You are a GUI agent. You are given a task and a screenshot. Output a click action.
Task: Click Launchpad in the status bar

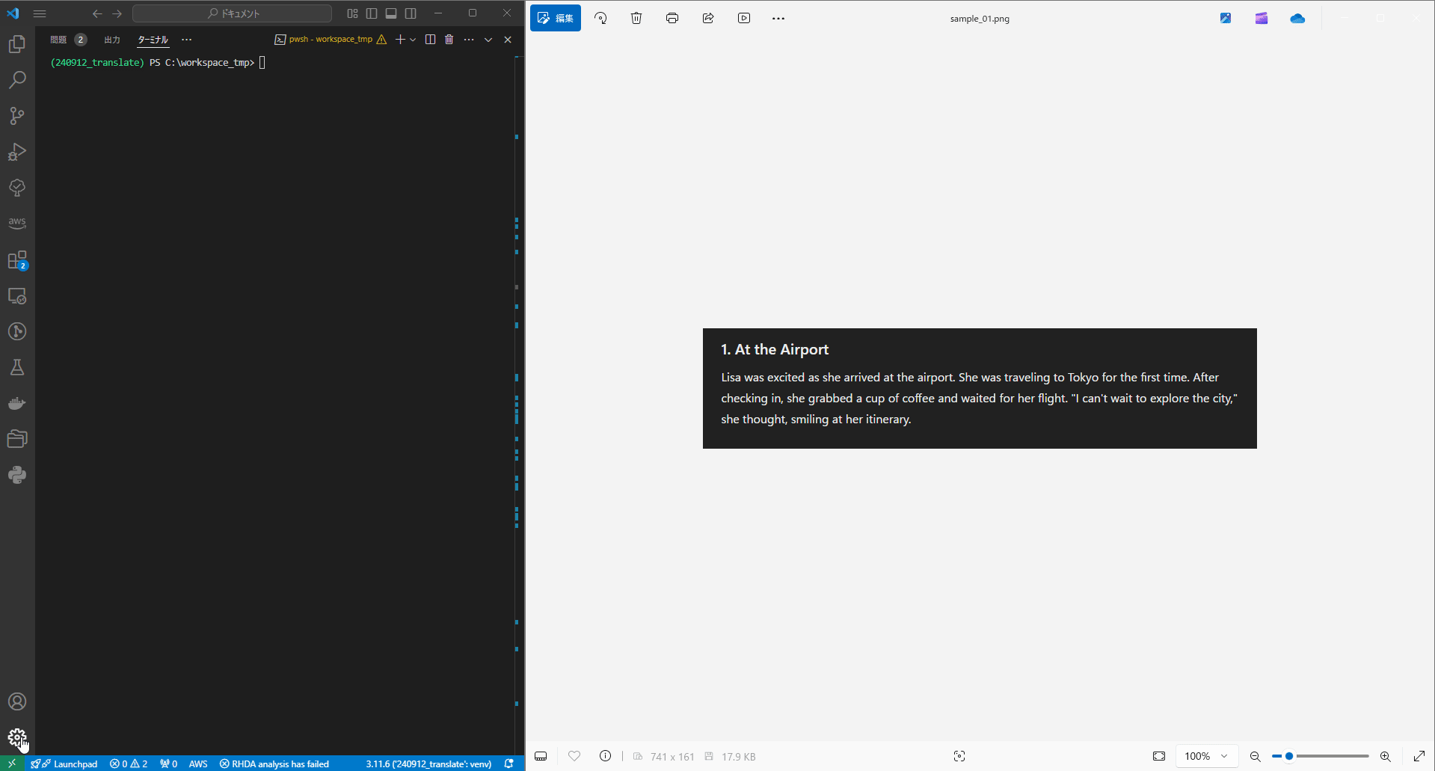64,764
